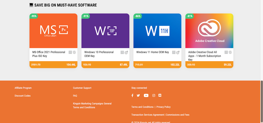Open the Terms and Conditions link beside Privacy Policy

(142, 107)
